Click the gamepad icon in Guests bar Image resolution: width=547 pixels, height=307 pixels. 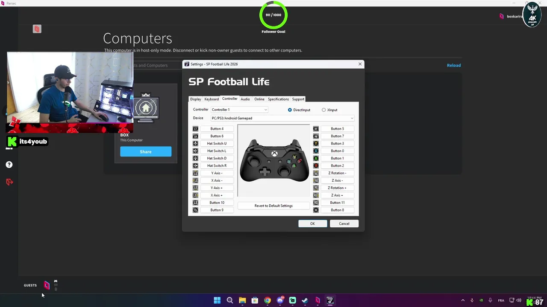click(x=56, y=281)
